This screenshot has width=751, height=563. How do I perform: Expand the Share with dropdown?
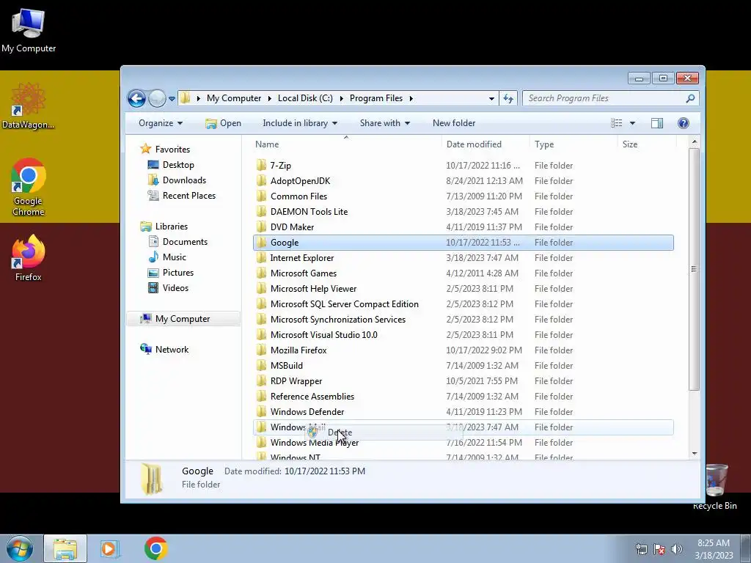pos(384,123)
